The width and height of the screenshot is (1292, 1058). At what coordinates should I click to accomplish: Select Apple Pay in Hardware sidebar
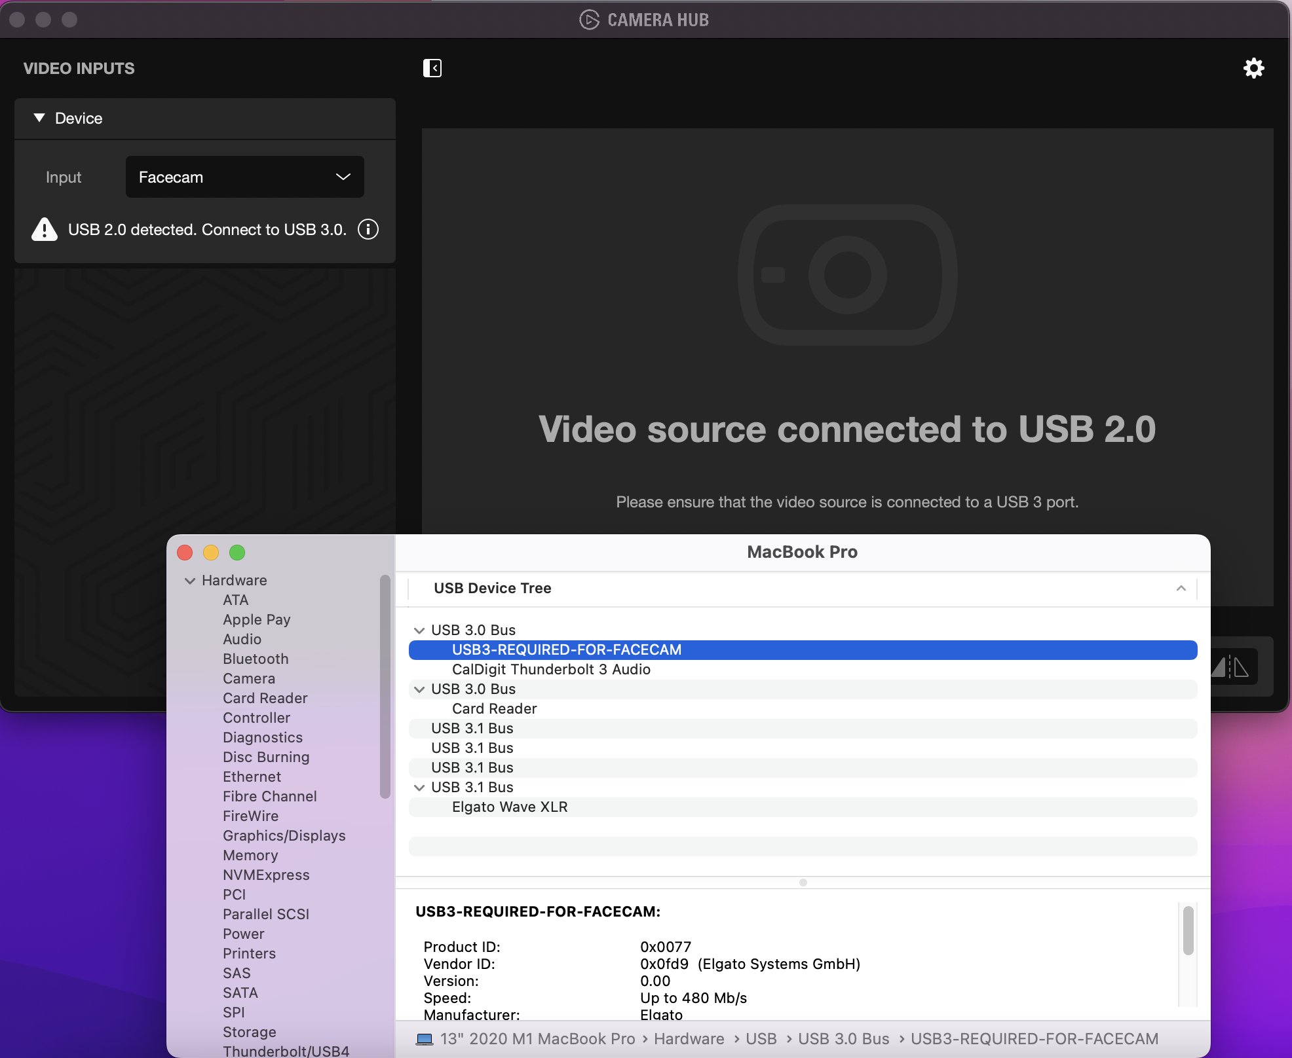pyautogui.click(x=256, y=619)
